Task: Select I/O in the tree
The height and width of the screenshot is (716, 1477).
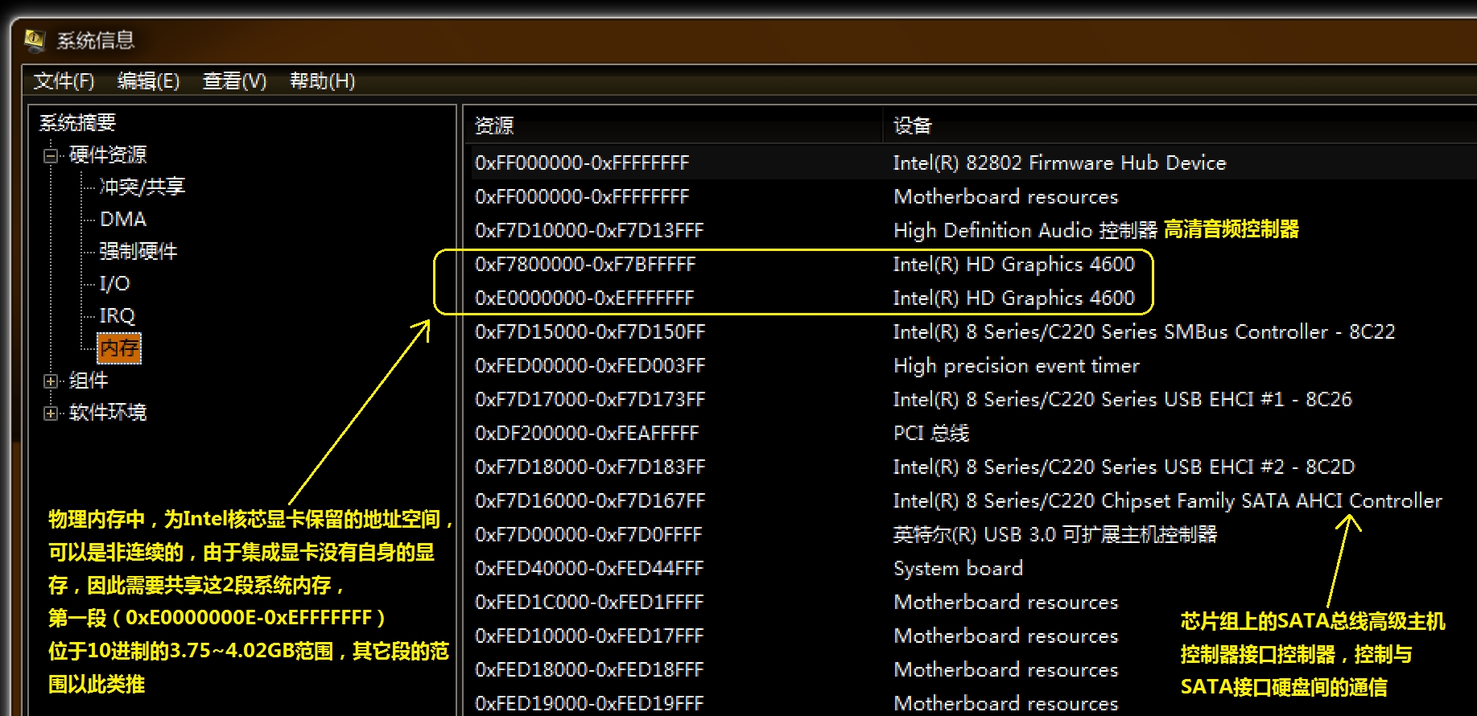Action: click(114, 284)
